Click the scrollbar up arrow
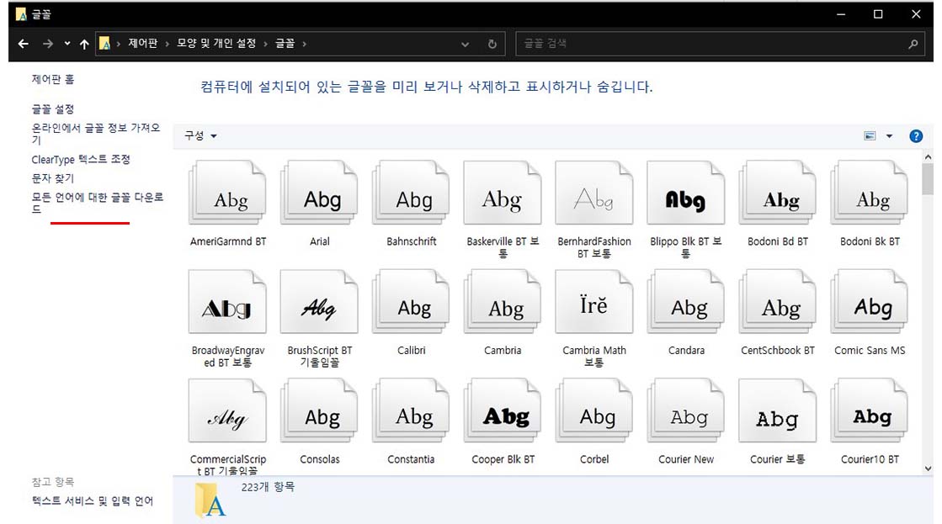The image size is (942, 524). click(x=929, y=156)
